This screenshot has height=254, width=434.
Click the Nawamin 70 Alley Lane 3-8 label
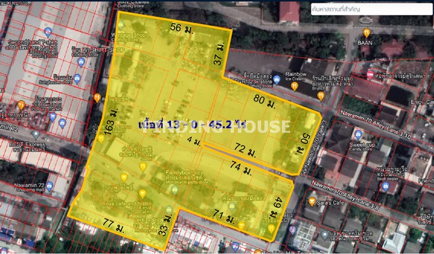345,195
